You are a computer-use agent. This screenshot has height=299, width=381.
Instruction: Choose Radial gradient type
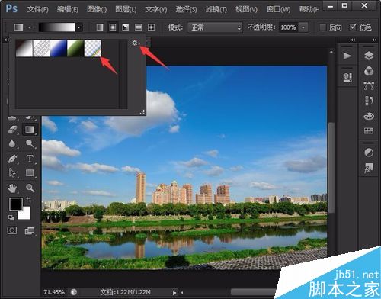[x=113, y=27]
